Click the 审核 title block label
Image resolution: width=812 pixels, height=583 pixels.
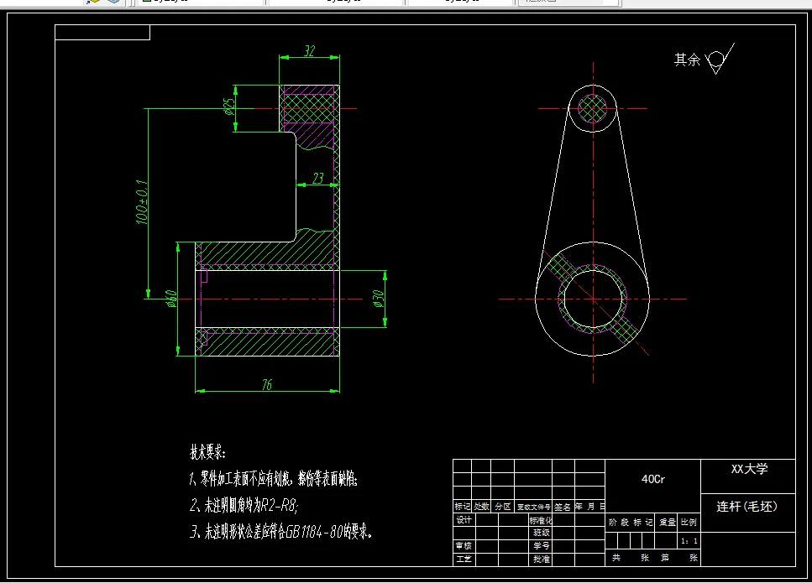click(x=464, y=546)
